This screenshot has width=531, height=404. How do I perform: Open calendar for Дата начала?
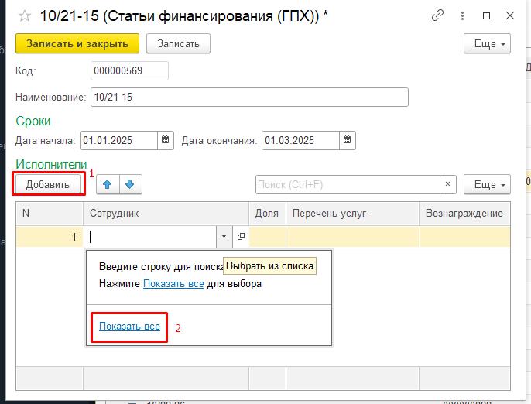click(166, 141)
